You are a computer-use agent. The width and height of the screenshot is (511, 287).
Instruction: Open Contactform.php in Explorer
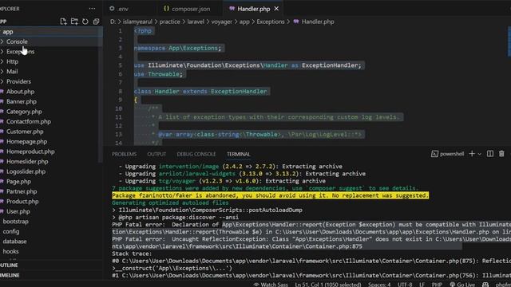29,121
